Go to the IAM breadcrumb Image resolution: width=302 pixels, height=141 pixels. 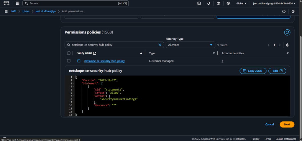click(x=14, y=11)
